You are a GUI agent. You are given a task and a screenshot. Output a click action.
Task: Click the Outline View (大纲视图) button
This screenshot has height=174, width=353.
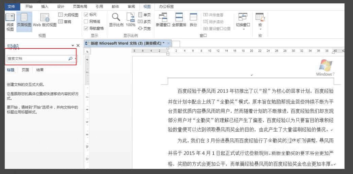(x=68, y=15)
